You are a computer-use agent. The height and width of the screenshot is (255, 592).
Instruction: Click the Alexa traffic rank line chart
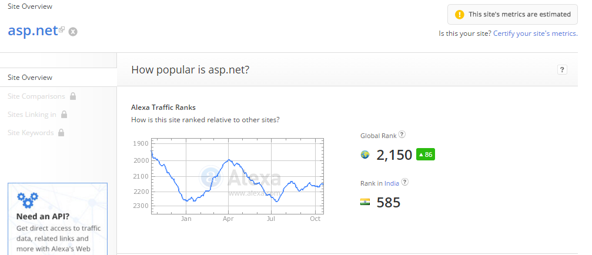coord(238,176)
